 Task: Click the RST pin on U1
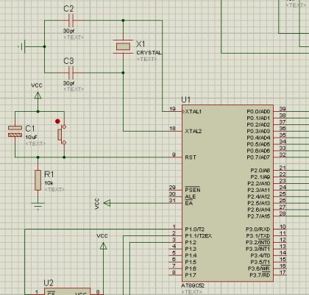[x=191, y=157]
